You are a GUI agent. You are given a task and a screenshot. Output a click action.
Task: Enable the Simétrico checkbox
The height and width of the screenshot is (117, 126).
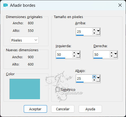pyautogui.click(x=58, y=89)
